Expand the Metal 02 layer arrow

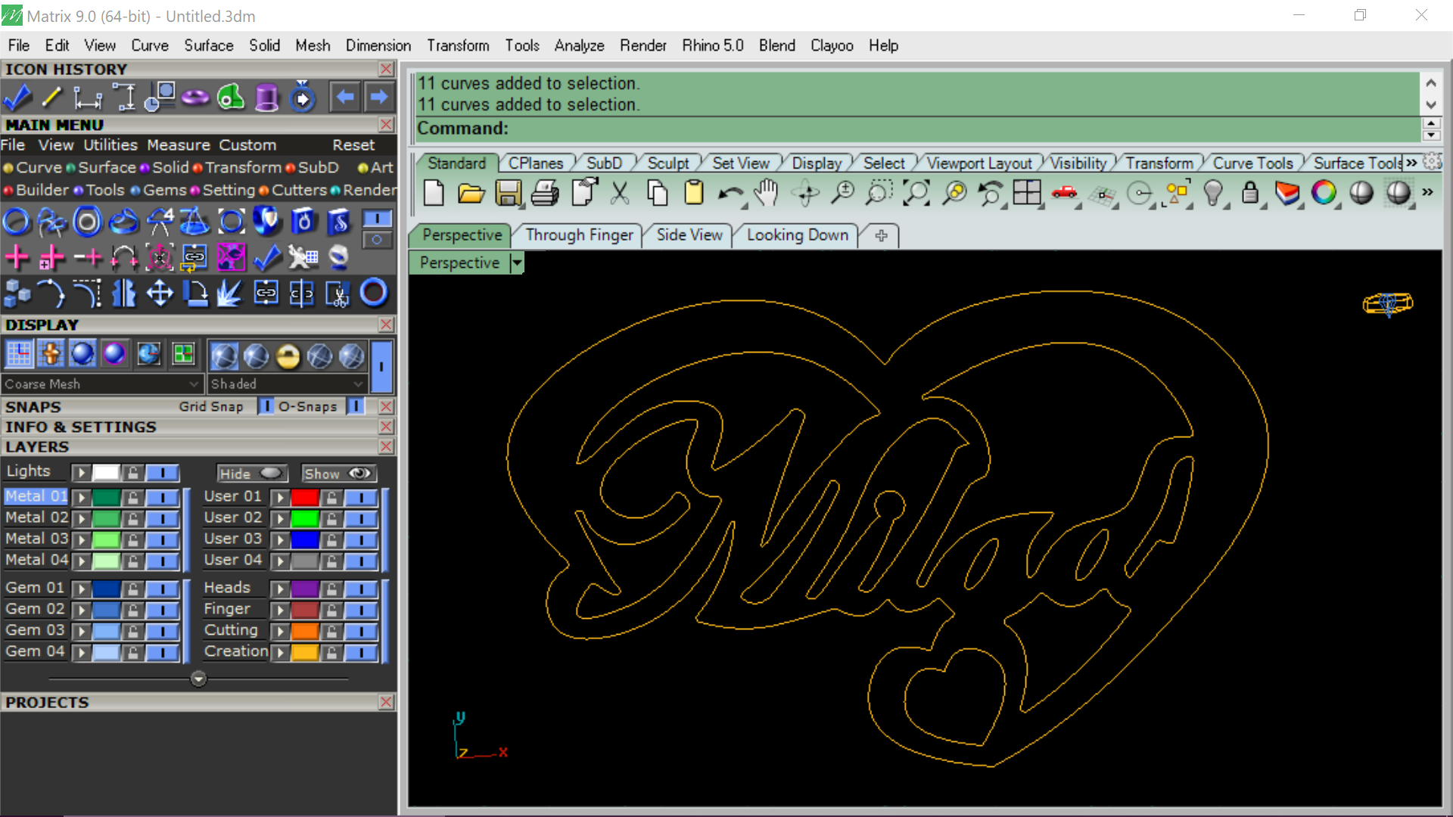81,519
